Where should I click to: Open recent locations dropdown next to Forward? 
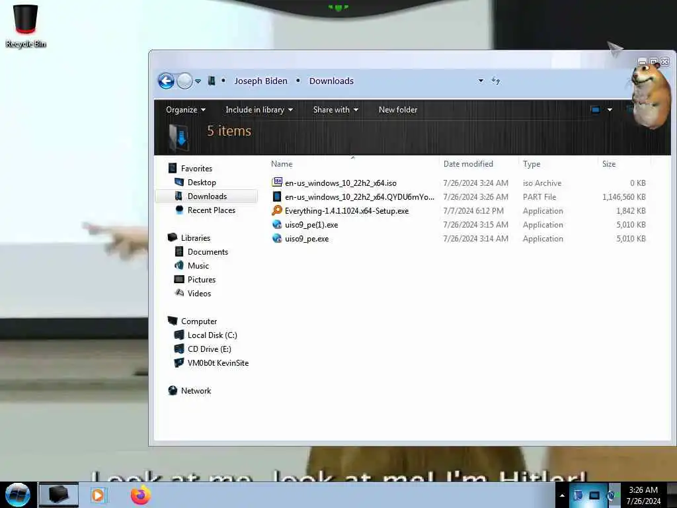click(198, 81)
